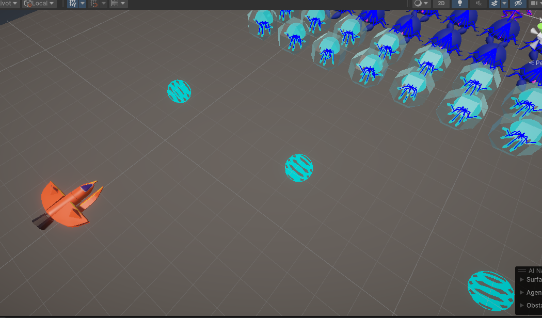This screenshot has width=542, height=318.
Task: Toggle scene effects (skybox/fog) icon
Action: pos(495,4)
